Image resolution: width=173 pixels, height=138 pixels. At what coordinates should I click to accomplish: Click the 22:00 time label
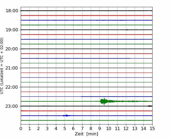click(12, 87)
